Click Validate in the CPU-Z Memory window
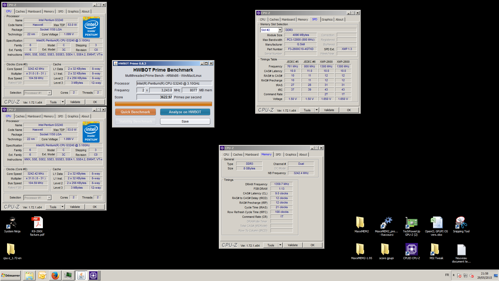The height and width of the screenshot is (281, 499). click(293, 245)
